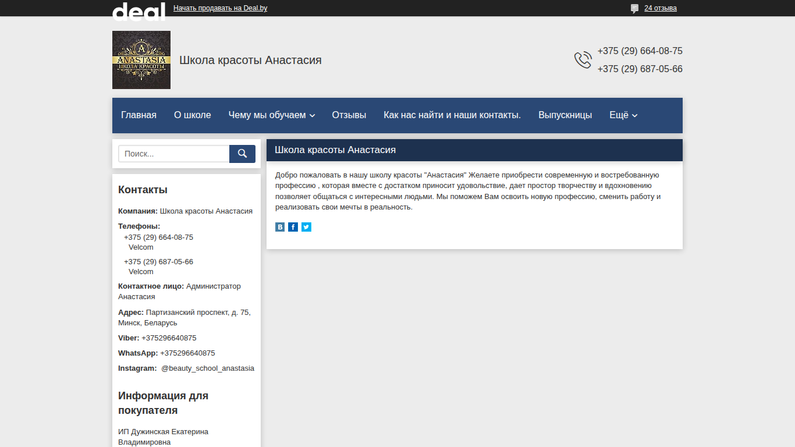
Task: Open the 24 отзыва link
Action: (661, 8)
